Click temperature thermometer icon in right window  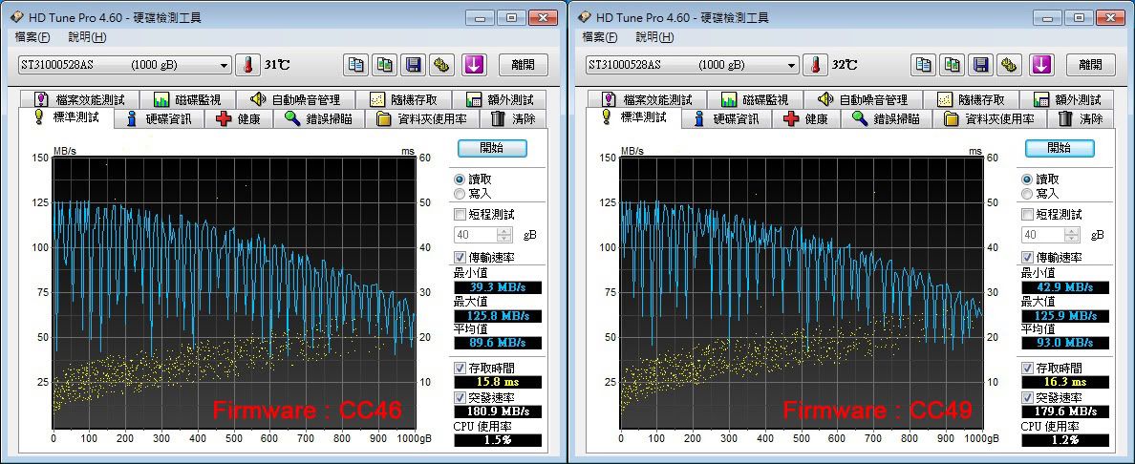(x=814, y=64)
